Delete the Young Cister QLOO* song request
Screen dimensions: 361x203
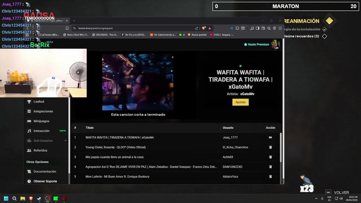270,147
